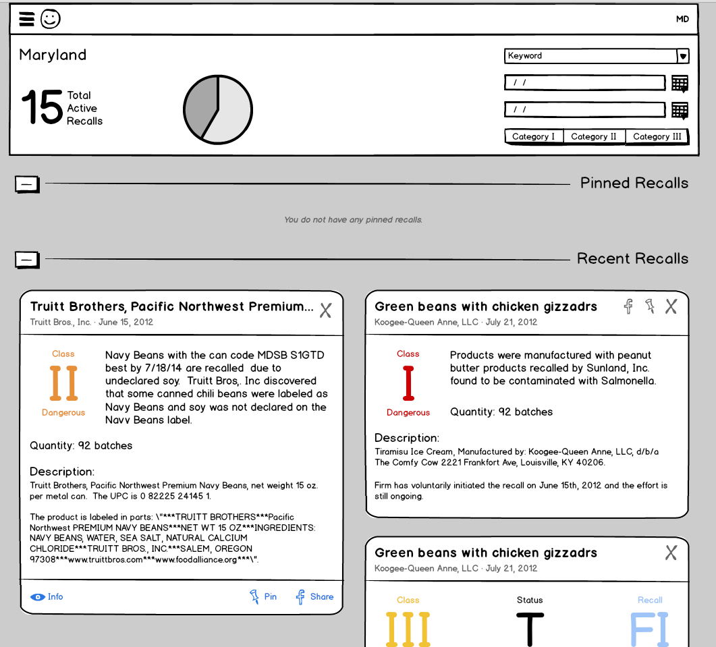
Task: Open the MD state selector
Action: point(682,19)
